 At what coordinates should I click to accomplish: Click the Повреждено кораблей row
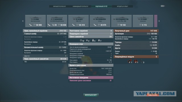pos(91,34)
